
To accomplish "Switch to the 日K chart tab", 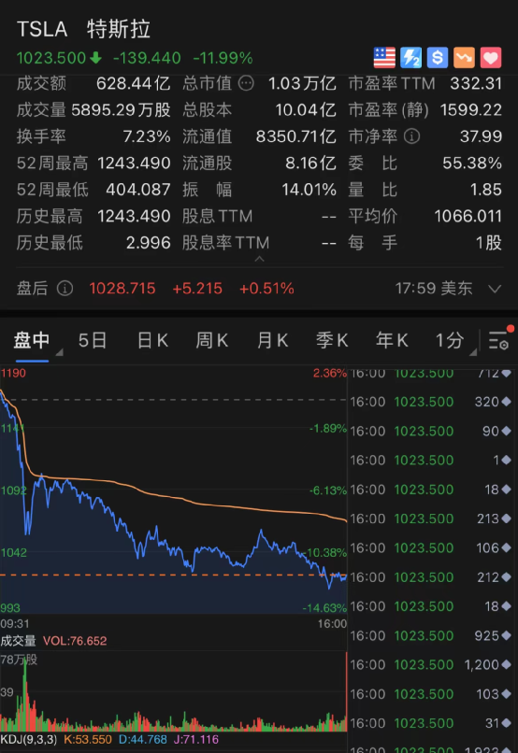I will coord(152,340).
